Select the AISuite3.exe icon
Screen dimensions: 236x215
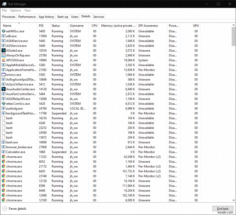point(4,50)
